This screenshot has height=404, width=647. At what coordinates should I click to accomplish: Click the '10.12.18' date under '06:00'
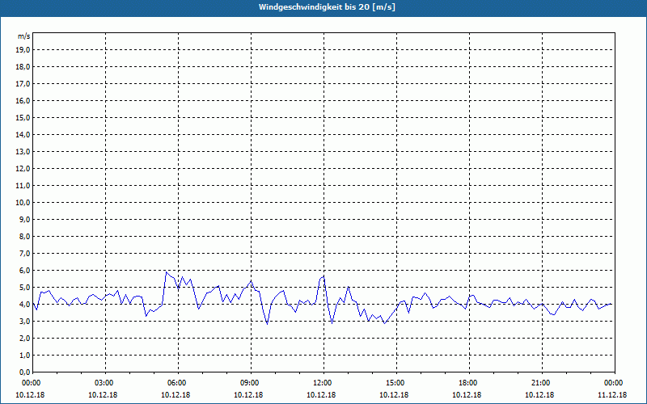pyautogui.click(x=175, y=394)
